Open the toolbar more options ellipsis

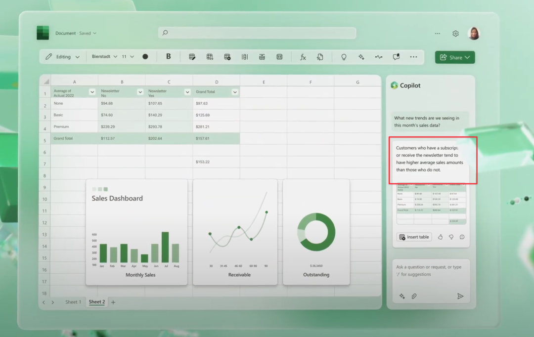click(x=413, y=57)
